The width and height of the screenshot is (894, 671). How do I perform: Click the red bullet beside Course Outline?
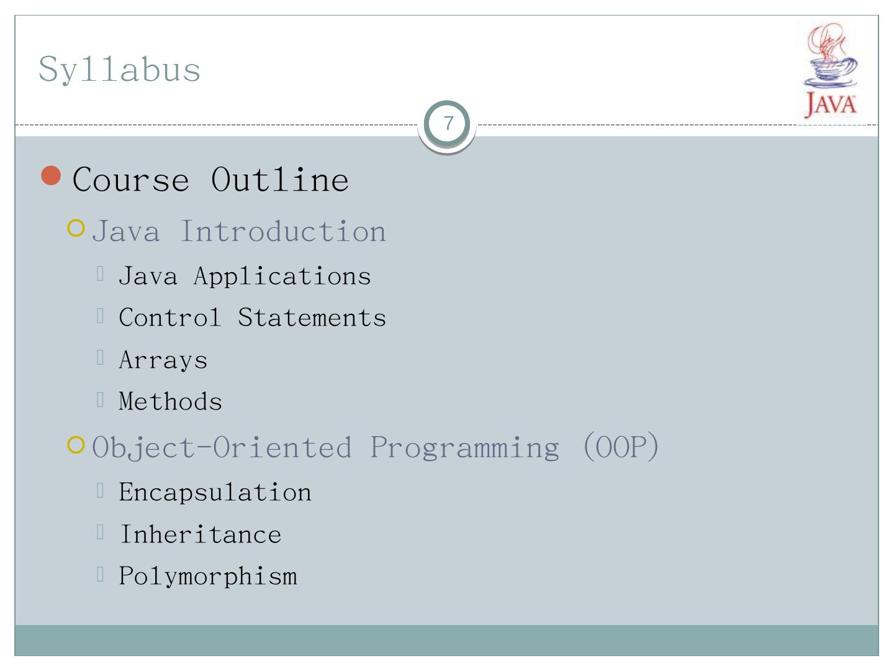point(52,176)
